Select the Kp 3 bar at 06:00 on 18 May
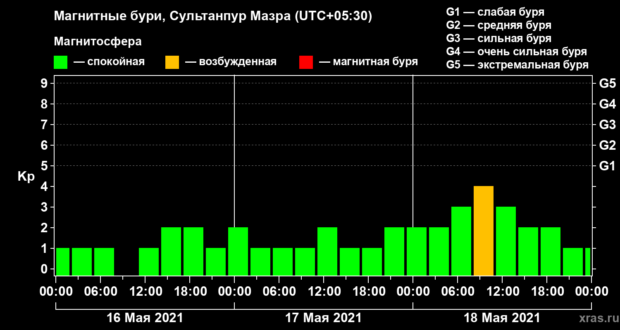The height and width of the screenshot is (330, 620). 461,241
